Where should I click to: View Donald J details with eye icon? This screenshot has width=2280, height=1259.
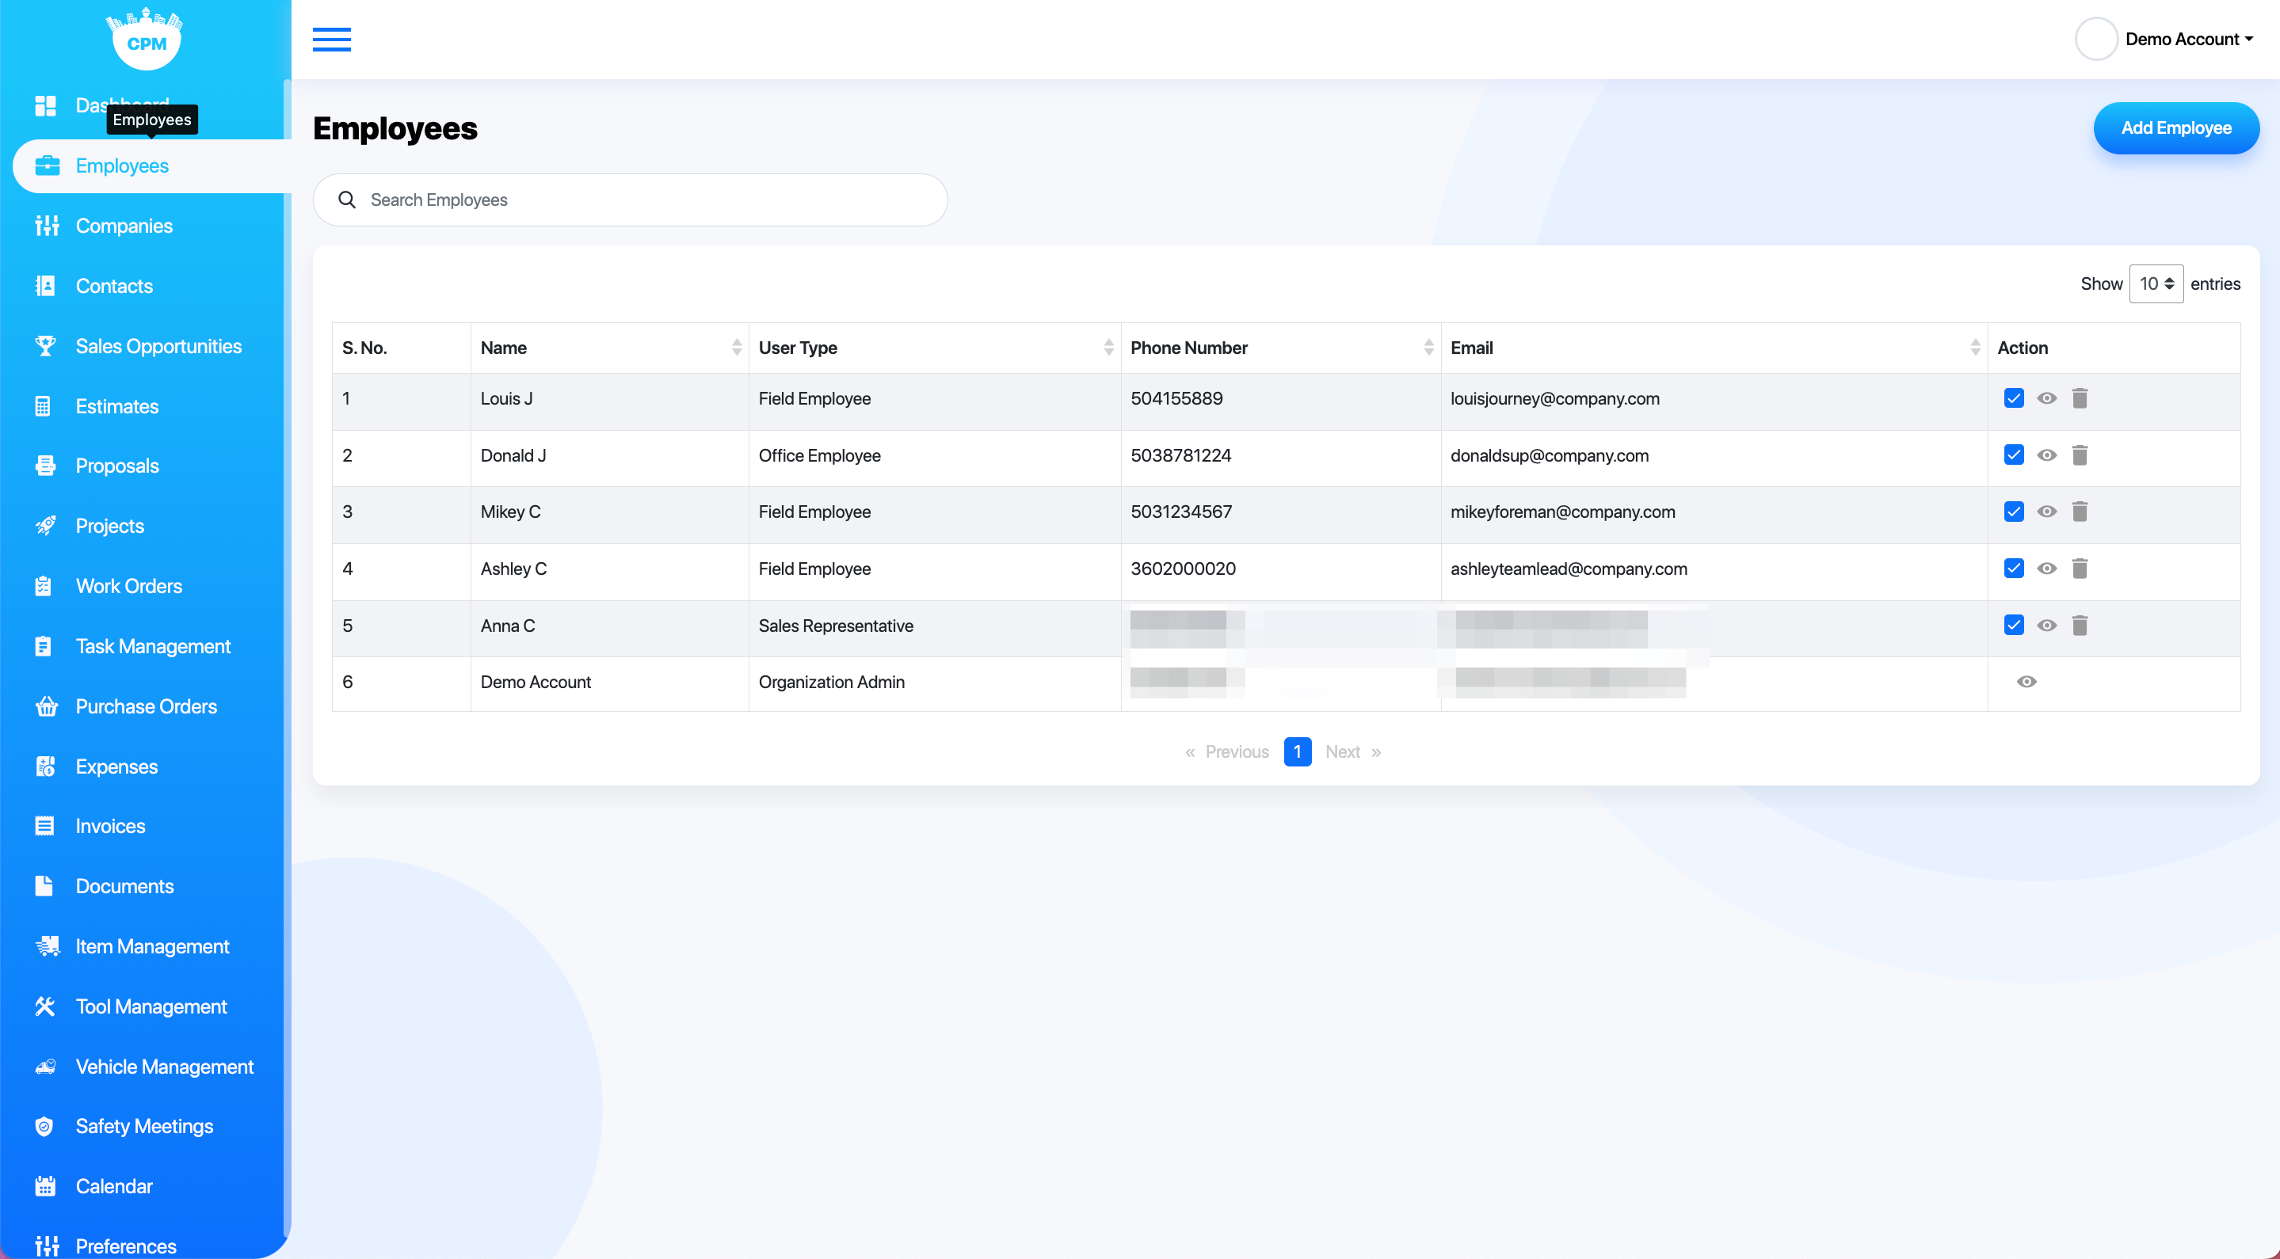point(2046,455)
